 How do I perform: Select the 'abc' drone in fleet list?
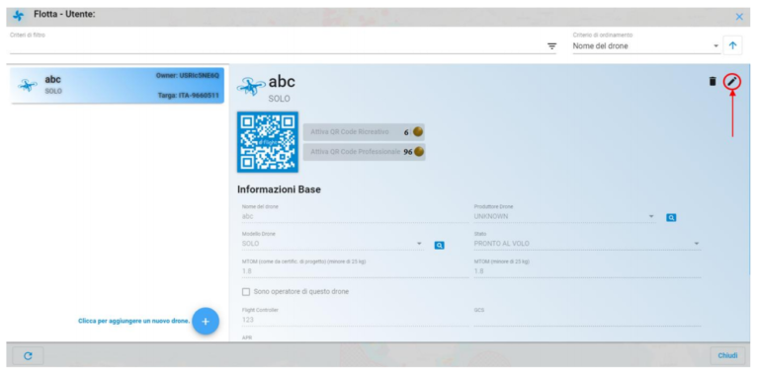coord(118,86)
